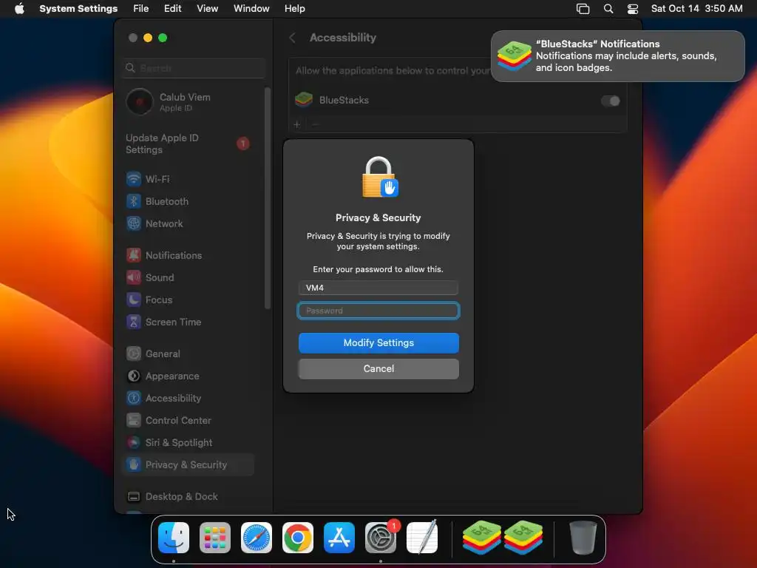Open TextEdit from the Dock

(x=422, y=538)
